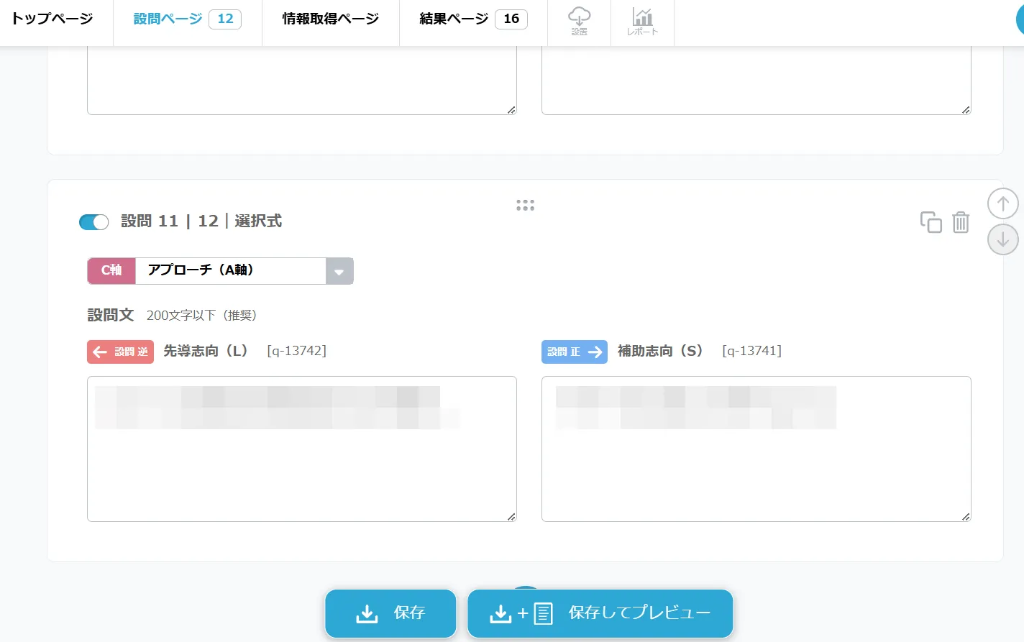Image resolution: width=1024 pixels, height=642 pixels.
Task: Move 設問 11 up with arrow button
Action: click(x=1002, y=203)
